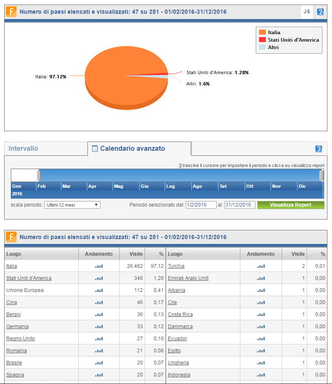The image size is (332, 384).
Task: Click the trend bars icon for Danimarca
Action: point(261,327)
